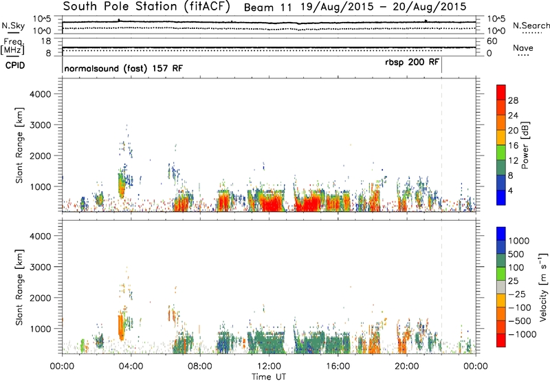
Task: Click the 1000 tick on Velocity panel range axis
Action: (40, 329)
